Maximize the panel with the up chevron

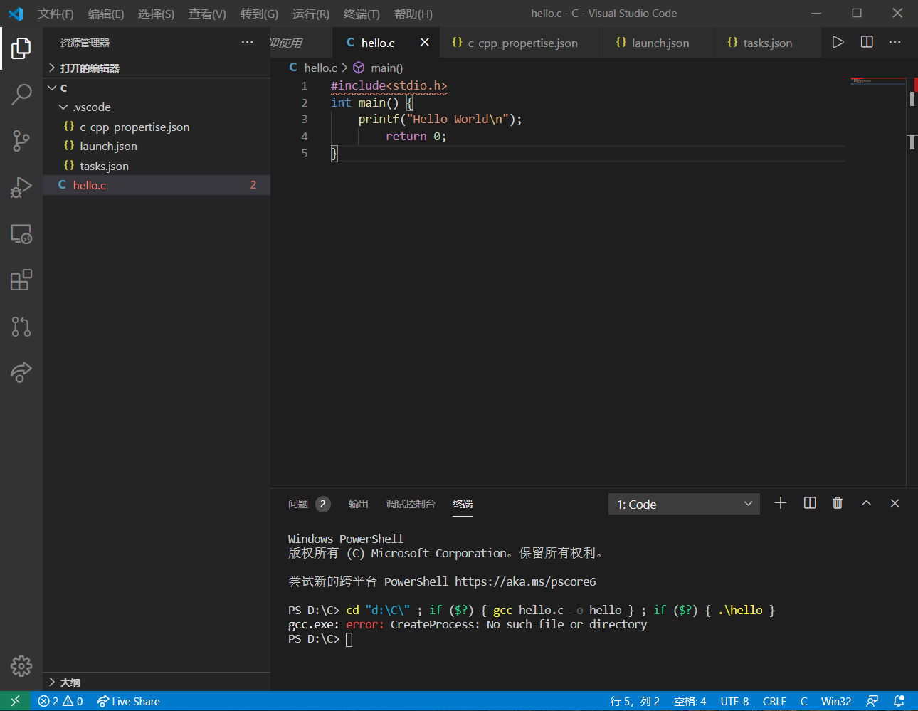(x=866, y=503)
